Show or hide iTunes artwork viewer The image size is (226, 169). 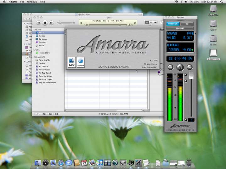[56, 114]
